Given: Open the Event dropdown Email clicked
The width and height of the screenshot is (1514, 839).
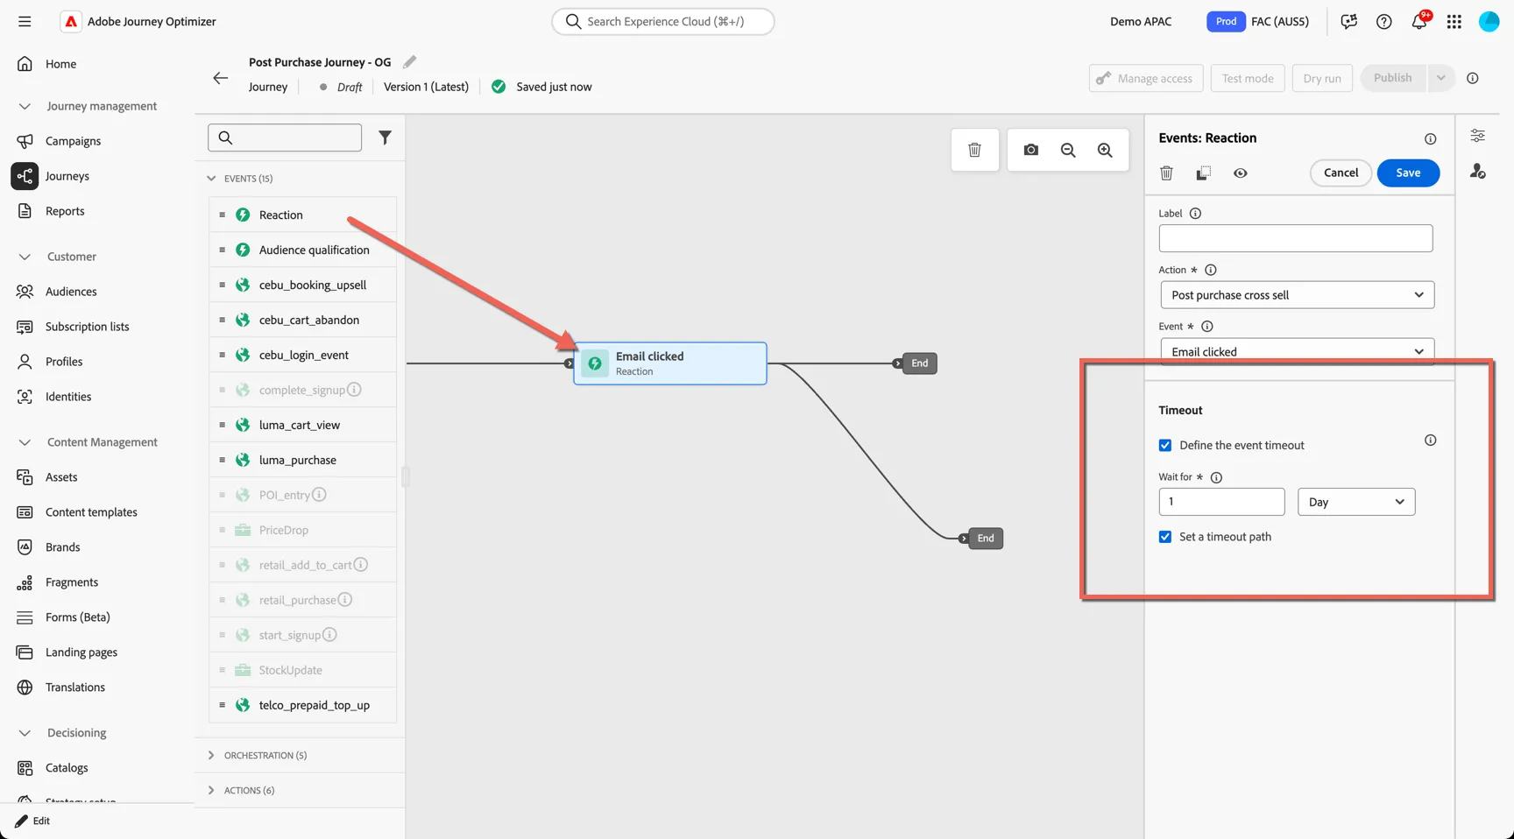Looking at the screenshot, I should (x=1297, y=351).
